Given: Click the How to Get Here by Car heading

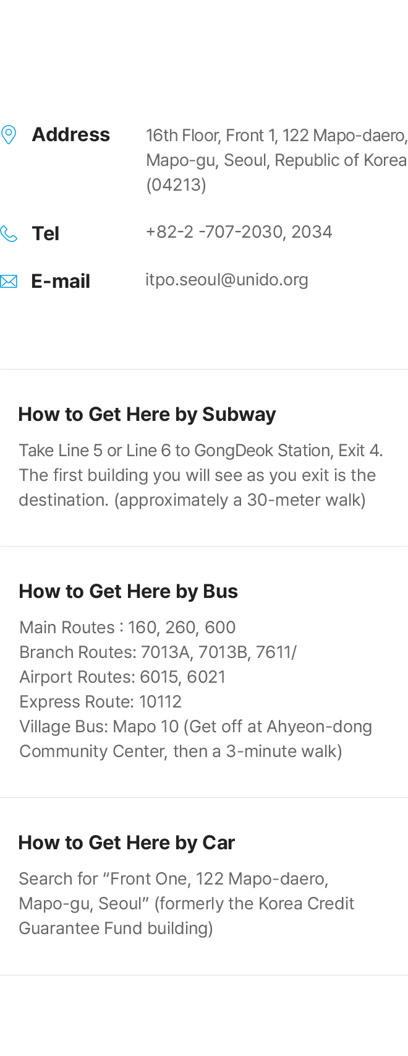Looking at the screenshot, I should click(x=127, y=842).
